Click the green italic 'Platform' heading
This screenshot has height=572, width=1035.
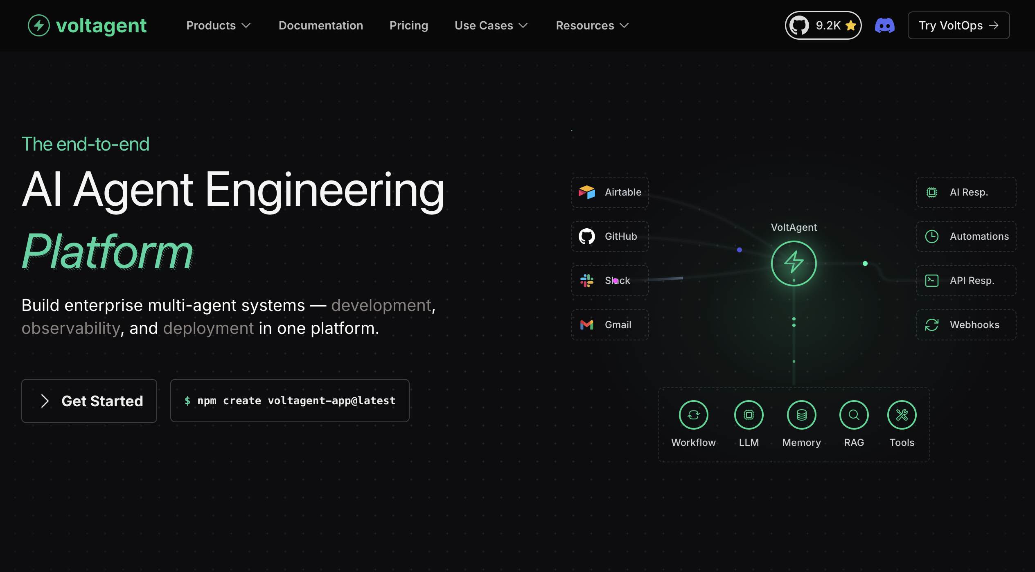(x=107, y=251)
